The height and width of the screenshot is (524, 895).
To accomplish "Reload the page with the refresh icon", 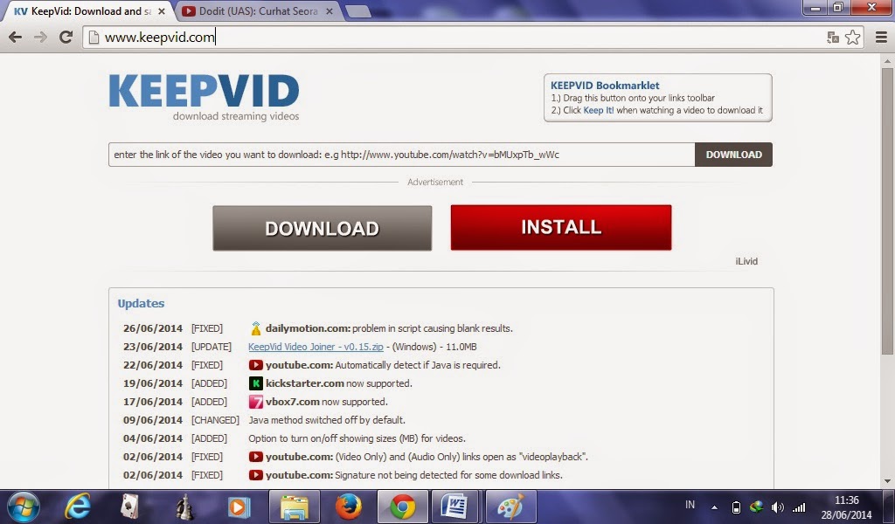I will (x=66, y=37).
